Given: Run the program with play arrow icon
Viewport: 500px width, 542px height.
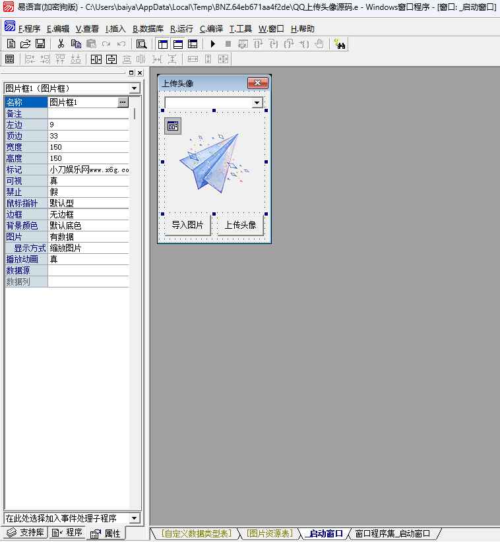Looking at the screenshot, I should click(212, 44).
